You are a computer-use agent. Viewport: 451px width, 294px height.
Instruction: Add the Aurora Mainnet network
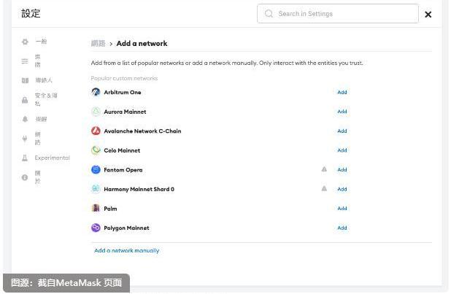[x=342, y=112]
